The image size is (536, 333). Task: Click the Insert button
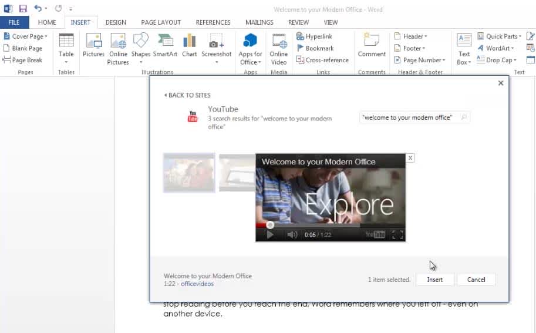pyautogui.click(x=435, y=280)
